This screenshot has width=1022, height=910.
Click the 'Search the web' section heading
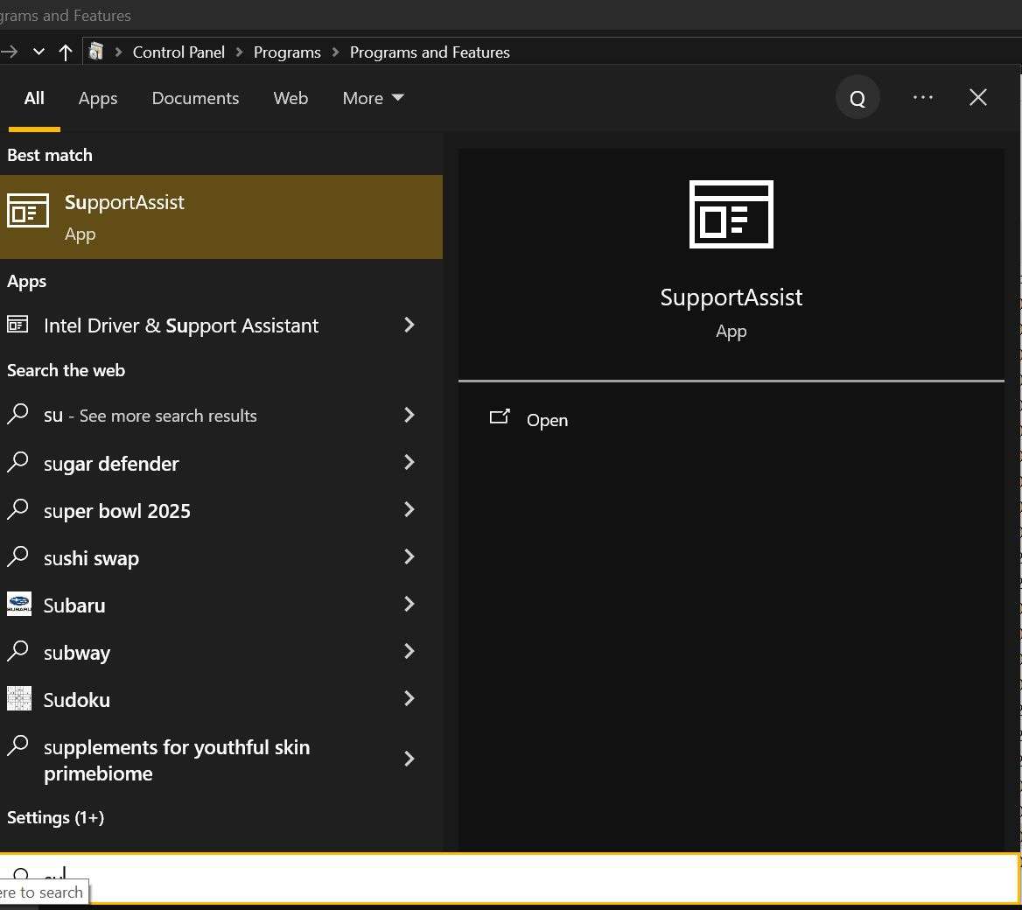pos(66,370)
